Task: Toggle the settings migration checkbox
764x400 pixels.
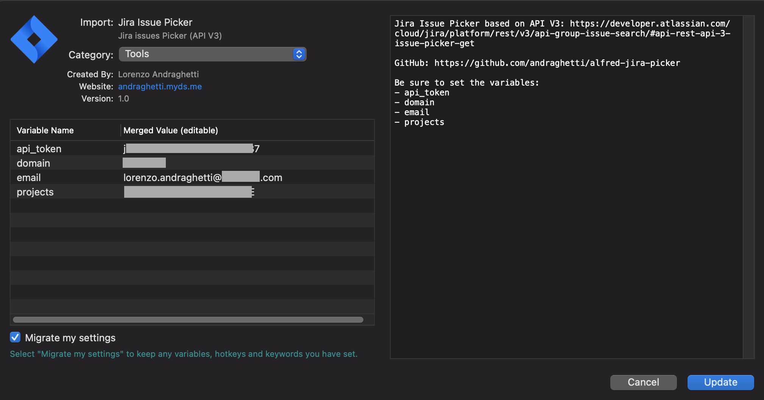Action: (15, 337)
